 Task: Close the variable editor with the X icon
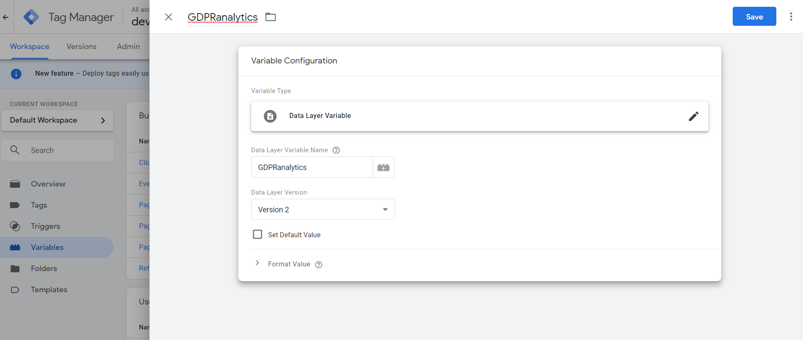[x=169, y=17]
